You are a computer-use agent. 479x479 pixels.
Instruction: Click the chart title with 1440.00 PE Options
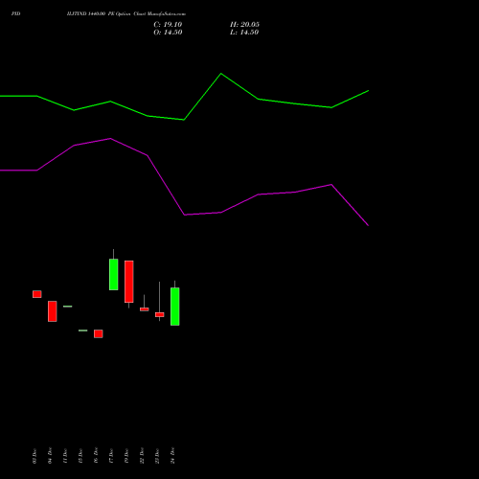coord(126,13)
